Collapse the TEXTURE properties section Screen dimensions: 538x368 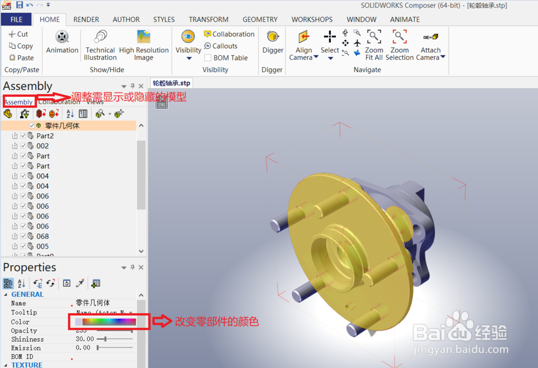[5, 365]
